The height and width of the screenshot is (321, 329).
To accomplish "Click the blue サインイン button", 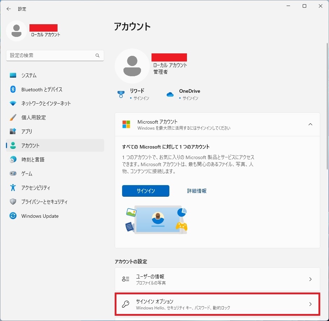I will pyautogui.click(x=146, y=191).
